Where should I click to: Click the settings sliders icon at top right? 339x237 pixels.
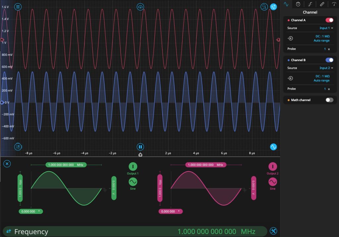(273, 7)
